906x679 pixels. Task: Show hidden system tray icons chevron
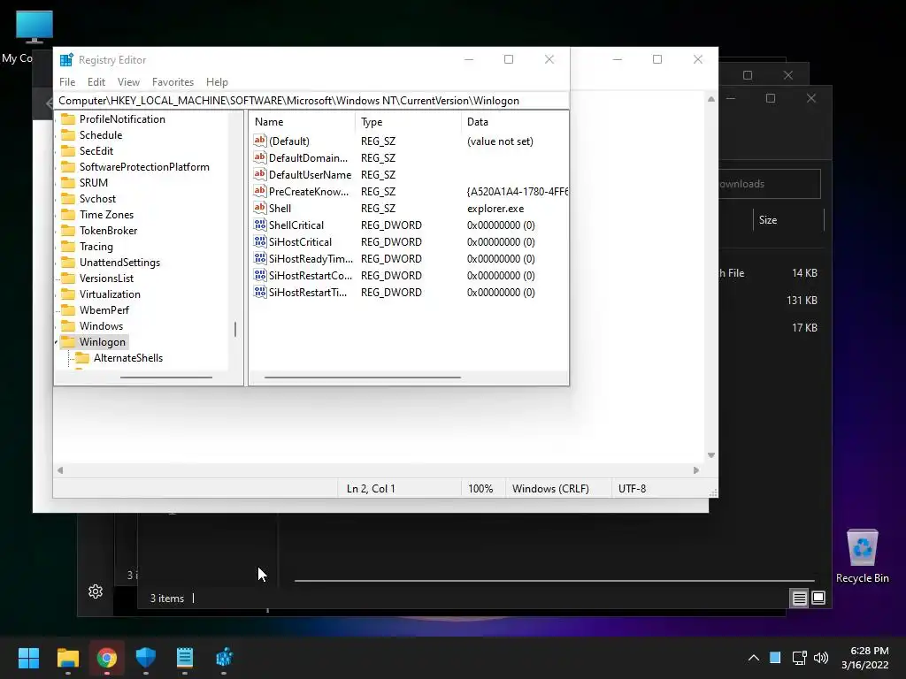pyautogui.click(x=754, y=658)
